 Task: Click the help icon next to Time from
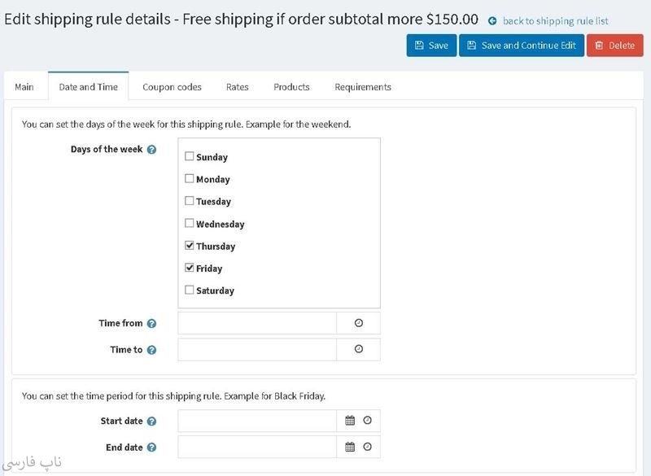(151, 324)
